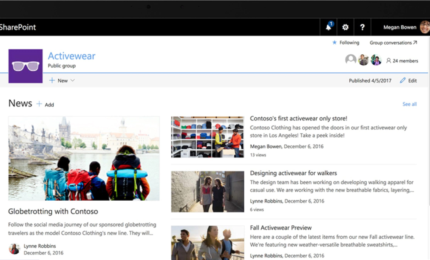Open Group conversations link

click(393, 43)
